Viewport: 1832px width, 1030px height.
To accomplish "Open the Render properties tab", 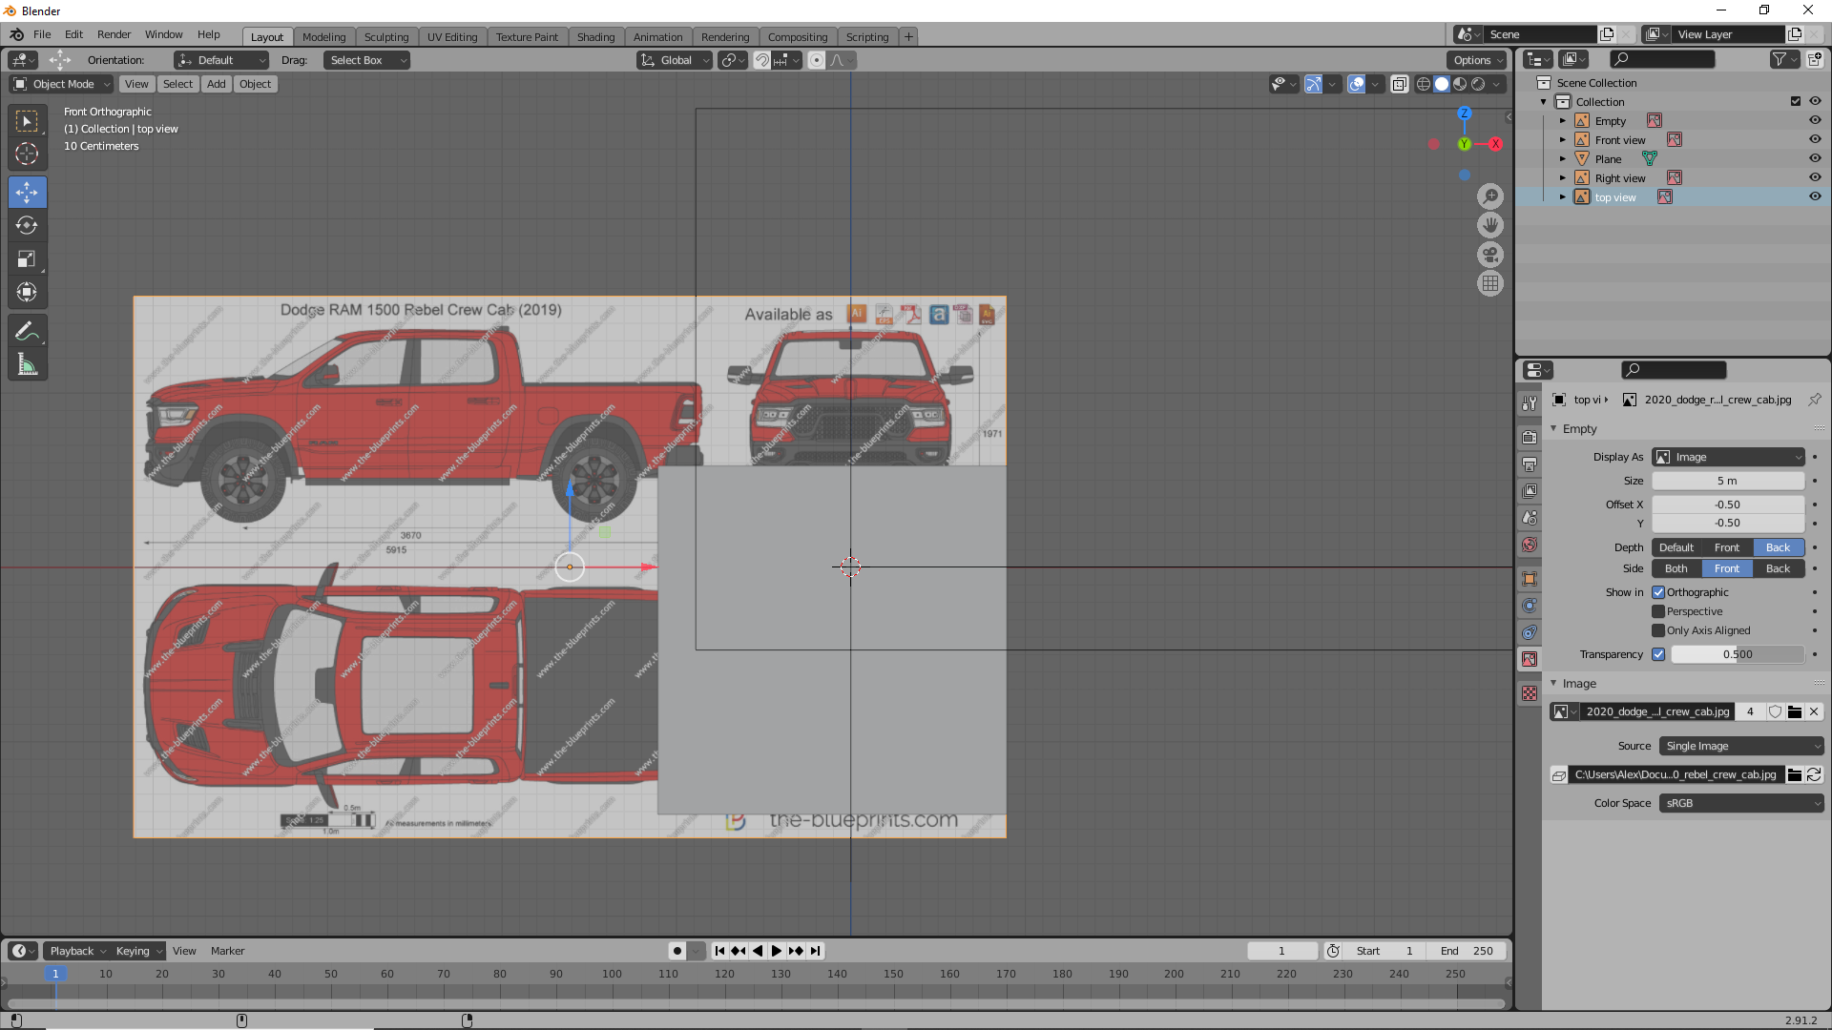I will (x=1530, y=437).
